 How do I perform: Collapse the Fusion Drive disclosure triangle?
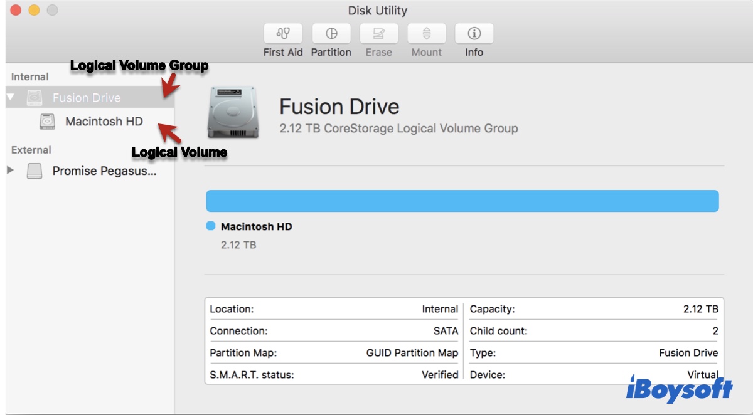pyautogui.click(x=11, y=97)
